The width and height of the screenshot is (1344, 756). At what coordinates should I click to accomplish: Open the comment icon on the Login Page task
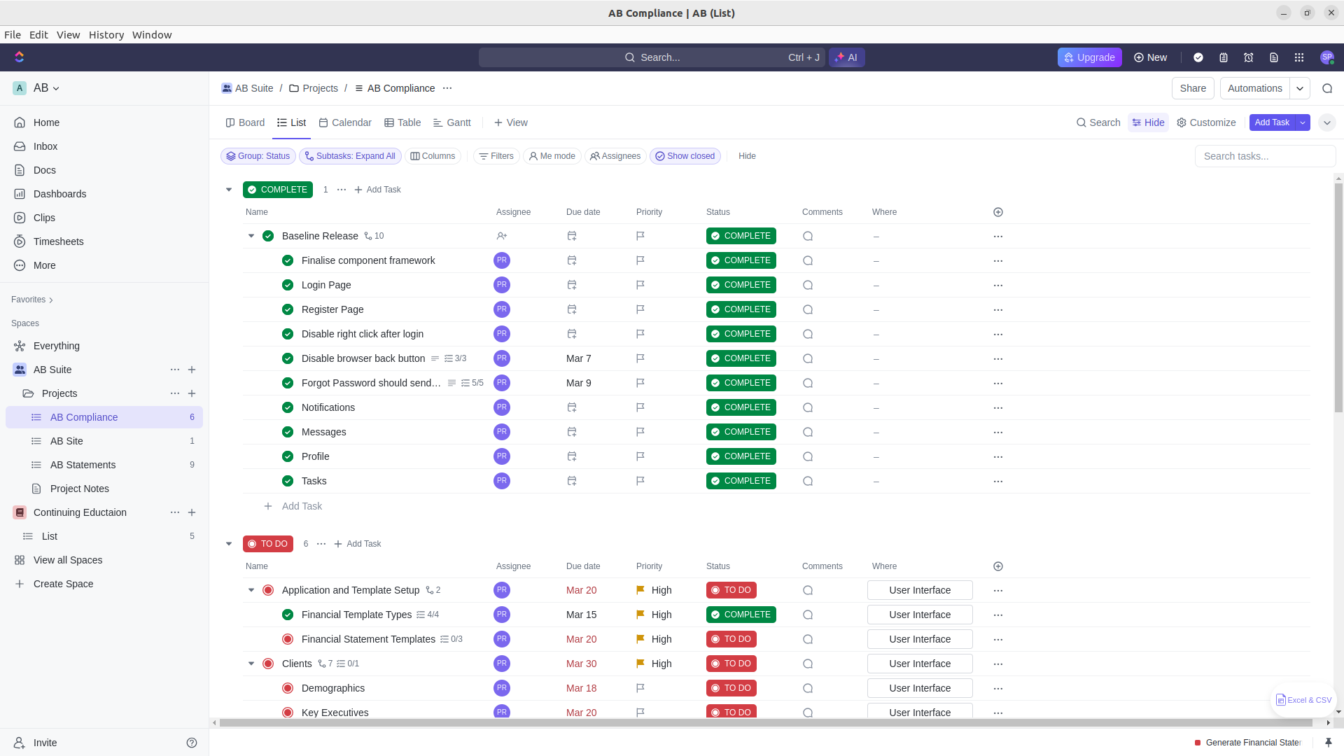click(808, 285)
